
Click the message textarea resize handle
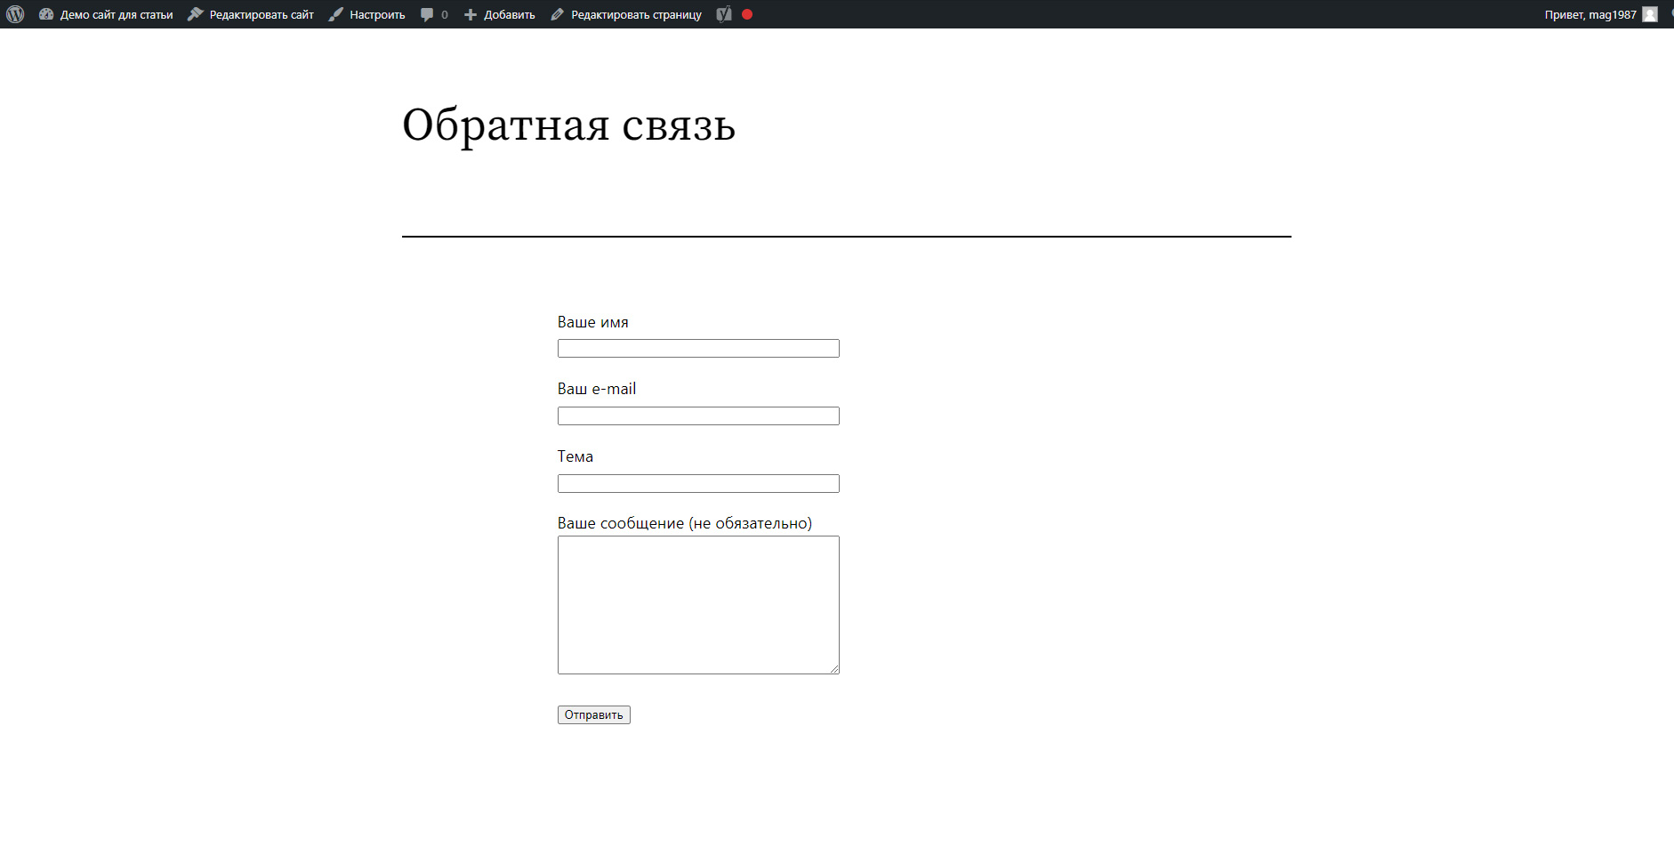point(834,669)
